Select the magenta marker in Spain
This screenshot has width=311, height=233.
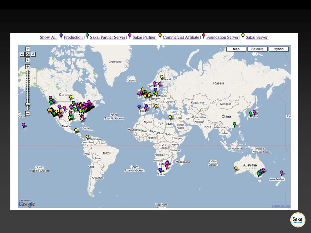click(x=145, y=109)
